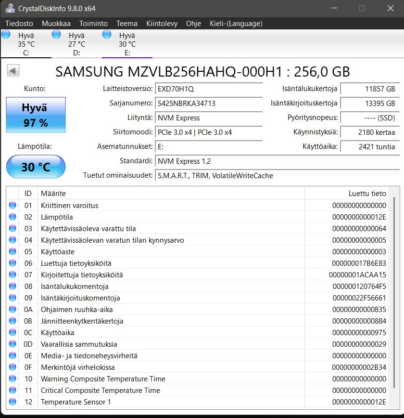Click the Laitteistoversio firmware value field

pos(209,89)
